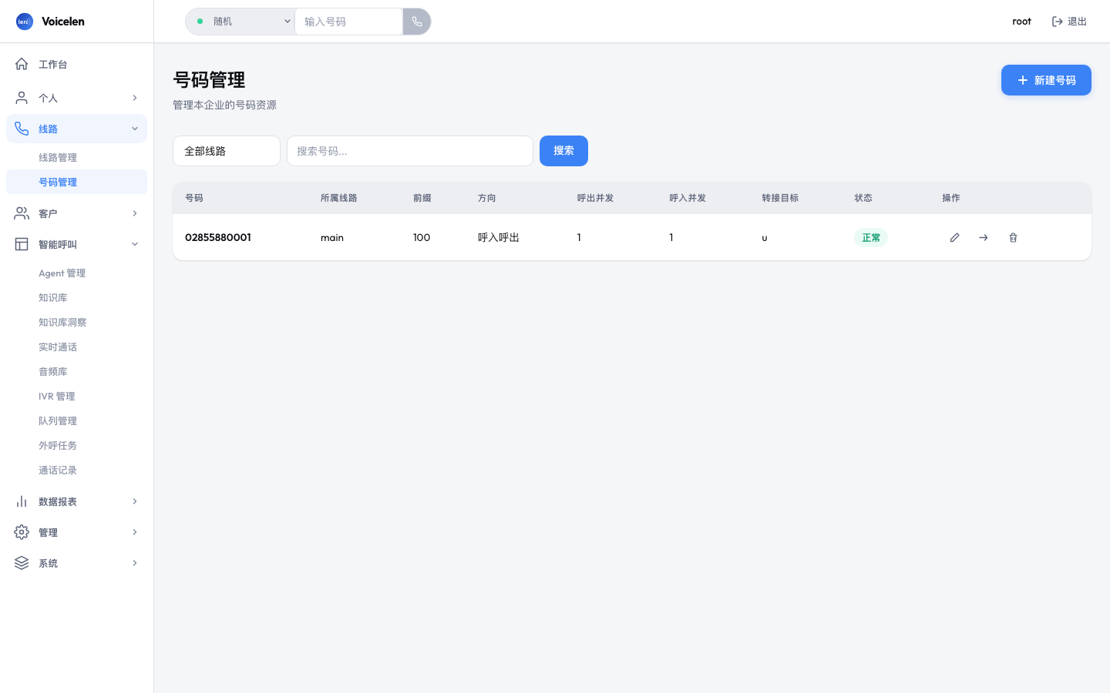Screen dimensions: 1110x693
Task: Expand the 客户 menu chevron
Action: [135, 213]
